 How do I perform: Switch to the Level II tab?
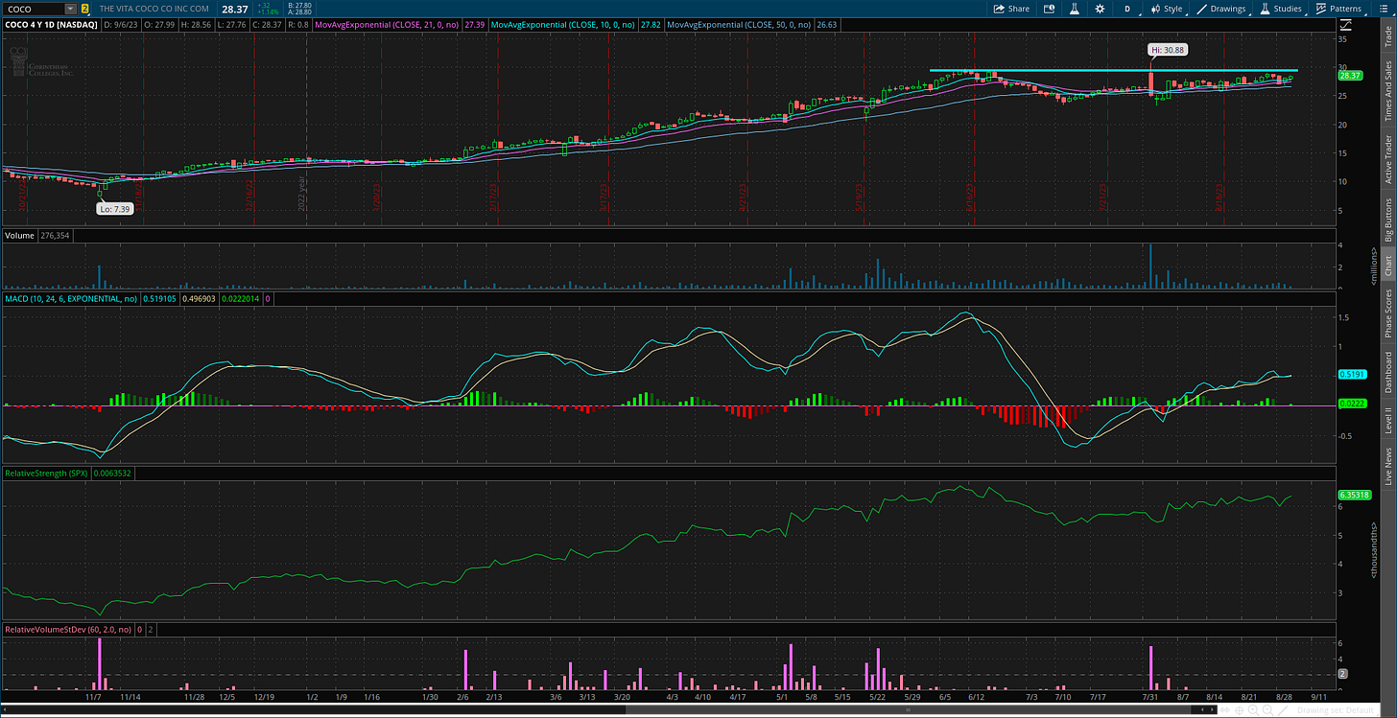1388,420
